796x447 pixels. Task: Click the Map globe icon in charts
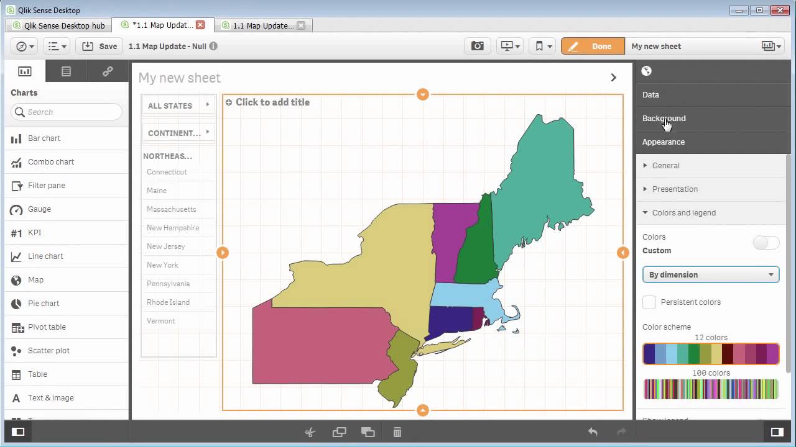pos(16,280)
